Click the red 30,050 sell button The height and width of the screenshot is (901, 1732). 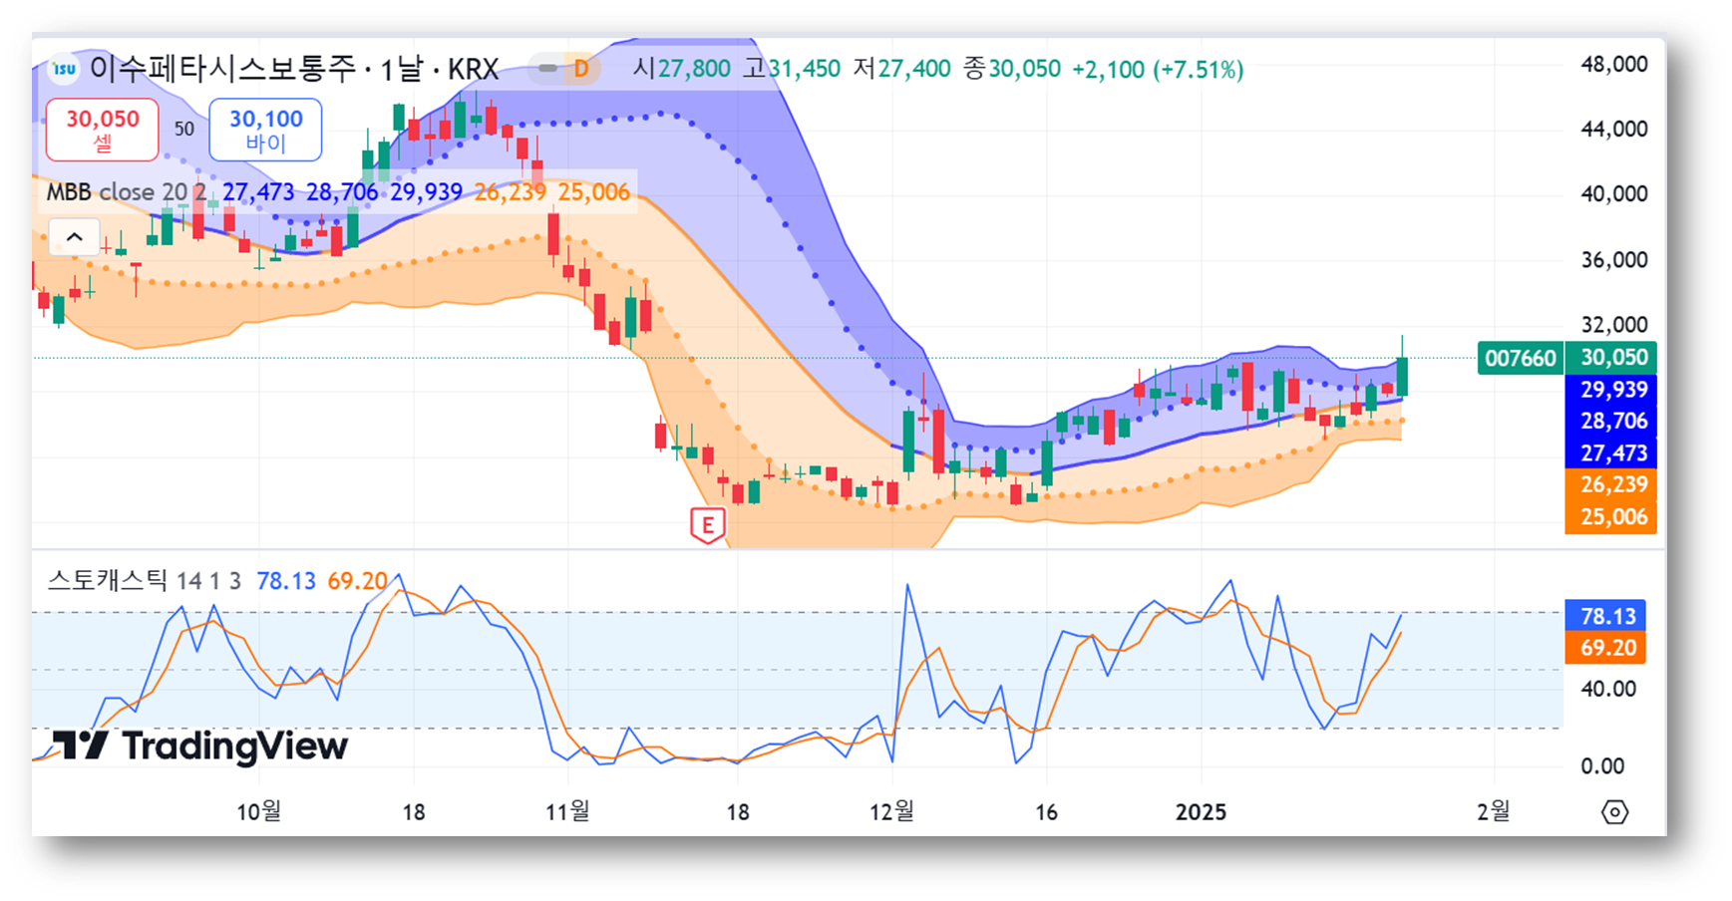[102, 130]
